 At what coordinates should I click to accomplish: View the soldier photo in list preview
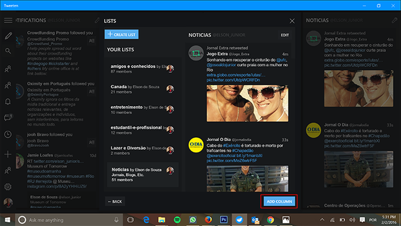pyautogui.click(x=247, y=179)
